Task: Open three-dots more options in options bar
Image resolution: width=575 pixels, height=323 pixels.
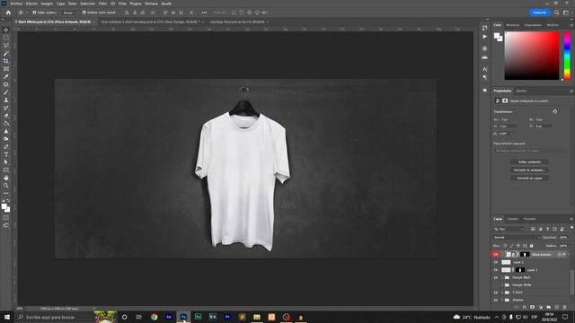Action: coord(204,13)
